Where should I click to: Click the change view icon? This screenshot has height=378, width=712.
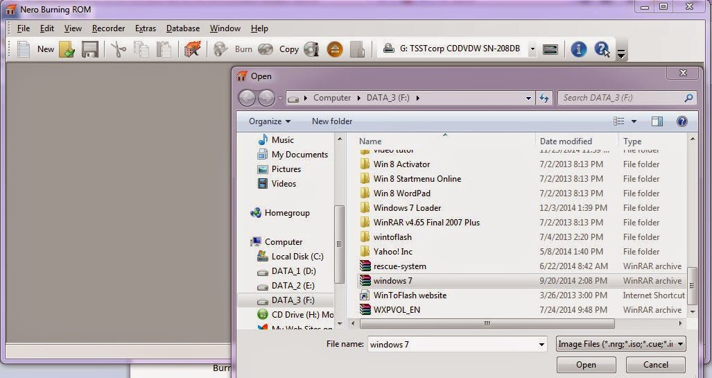(618, 121)
